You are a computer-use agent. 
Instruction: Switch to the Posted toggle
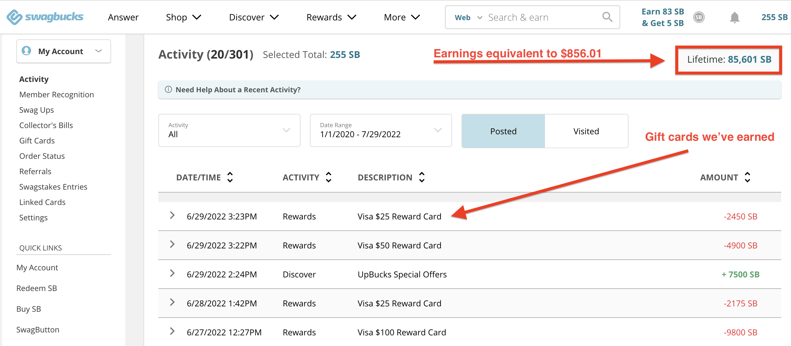tap(503, 131)
